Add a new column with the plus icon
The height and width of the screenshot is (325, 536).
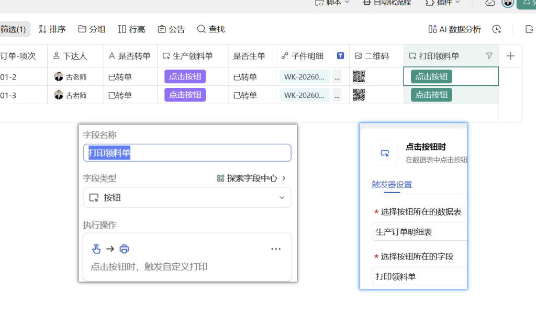[x=510, y=56]
